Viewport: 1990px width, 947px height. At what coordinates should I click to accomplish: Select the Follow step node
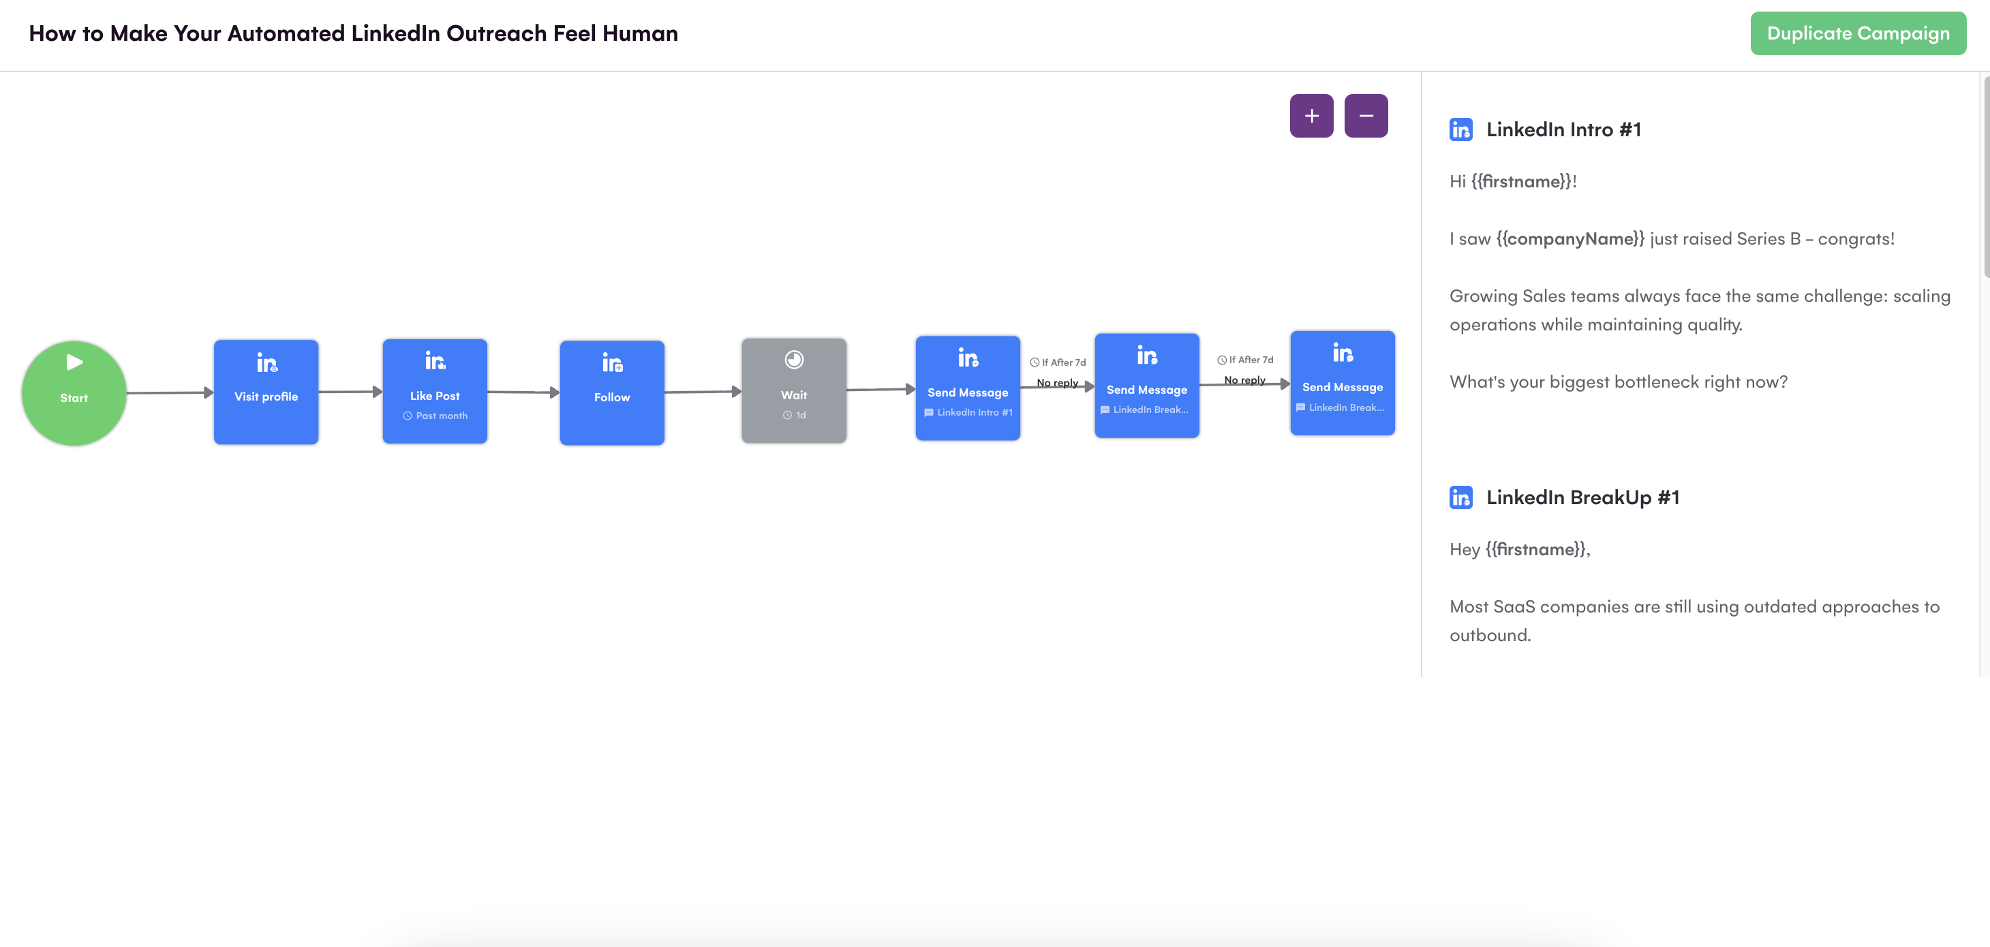[x=611, y=392]
